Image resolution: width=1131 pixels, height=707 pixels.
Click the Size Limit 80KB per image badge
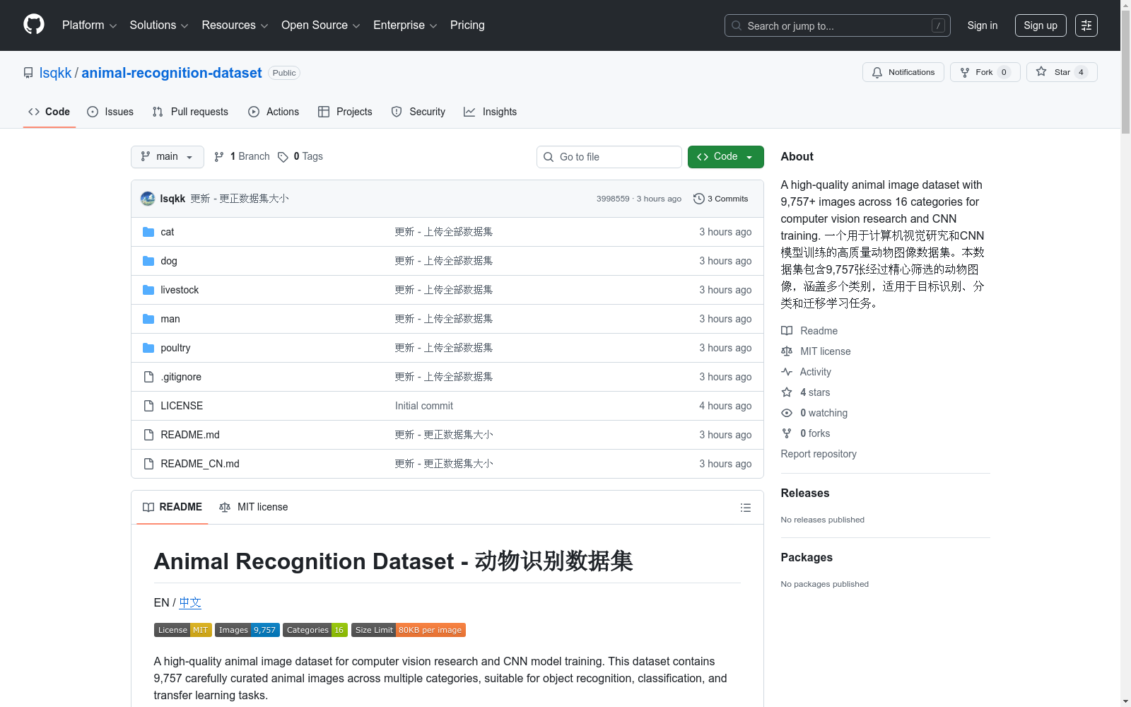[x=409, y=630]
